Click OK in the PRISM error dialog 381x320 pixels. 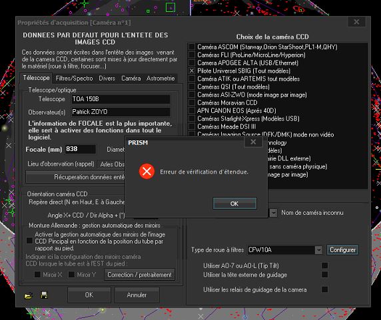234,204
